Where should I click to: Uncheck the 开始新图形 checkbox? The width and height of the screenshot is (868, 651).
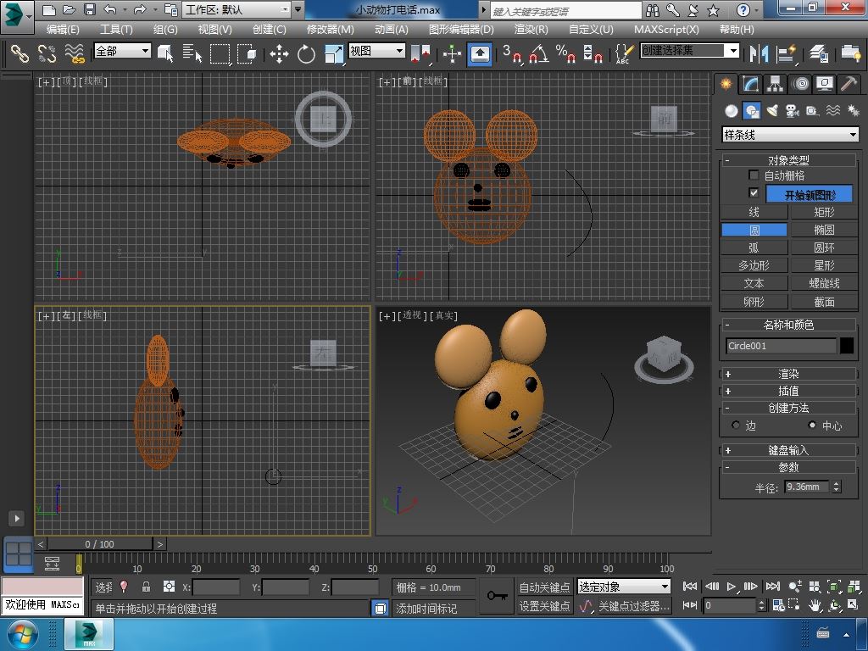[754, 193]
